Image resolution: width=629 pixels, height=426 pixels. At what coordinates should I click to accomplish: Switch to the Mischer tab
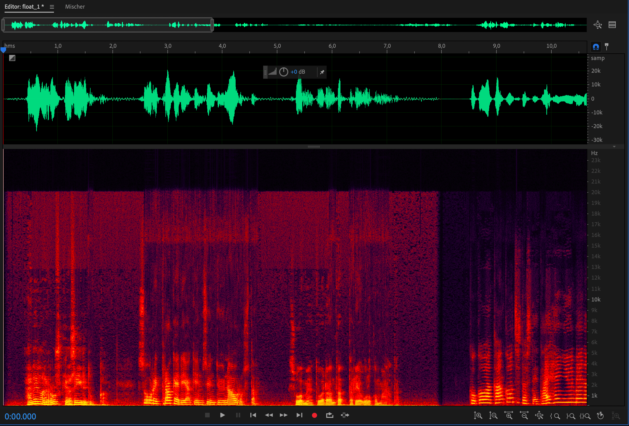[75, 7]
